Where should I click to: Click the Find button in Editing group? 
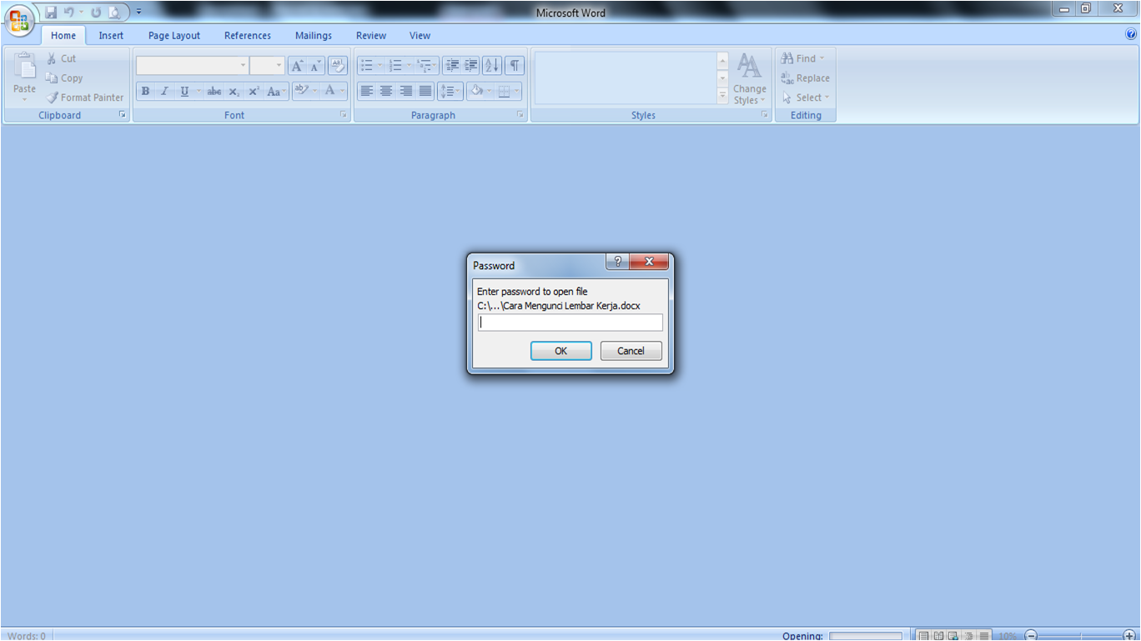pos(803,58)
